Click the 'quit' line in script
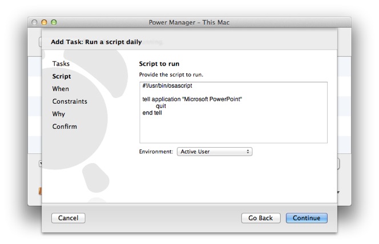379x244 pixels. pyautogui.click(x=161, y=106)
